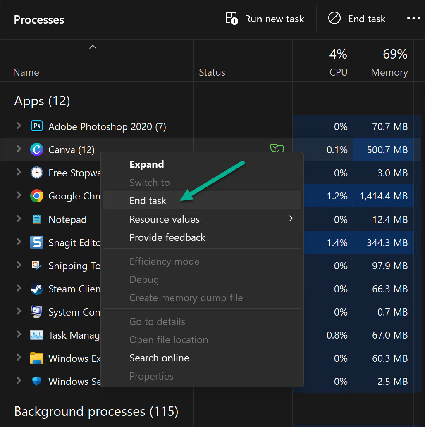The width and height of the screenshot is (425, 427).
Task: Click the 97.9 MB memory value
Action: pos(390,266)
